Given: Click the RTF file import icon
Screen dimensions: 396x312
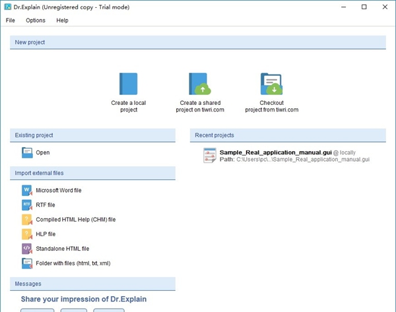Looking at the screenshot, I should click(27, 205).
